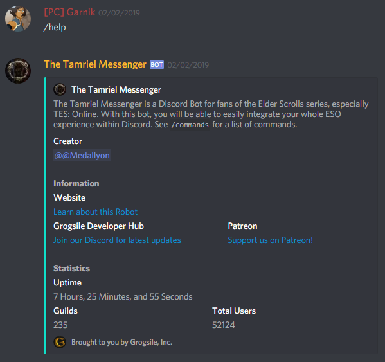Click The Tamriel Messenger orange username

(x=95, y=64)
